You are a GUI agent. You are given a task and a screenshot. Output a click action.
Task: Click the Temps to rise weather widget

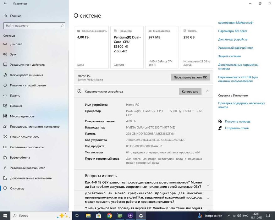(210, 216)
